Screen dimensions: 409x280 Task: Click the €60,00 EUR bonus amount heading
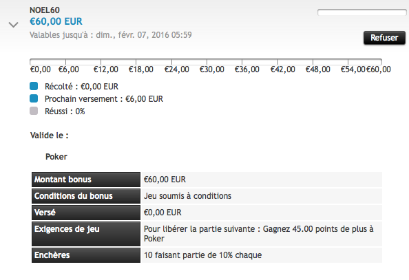[56, 21]
